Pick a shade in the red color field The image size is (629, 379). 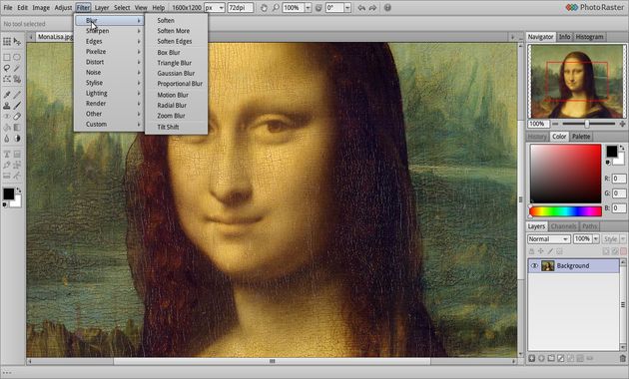[x=566, y=174]
